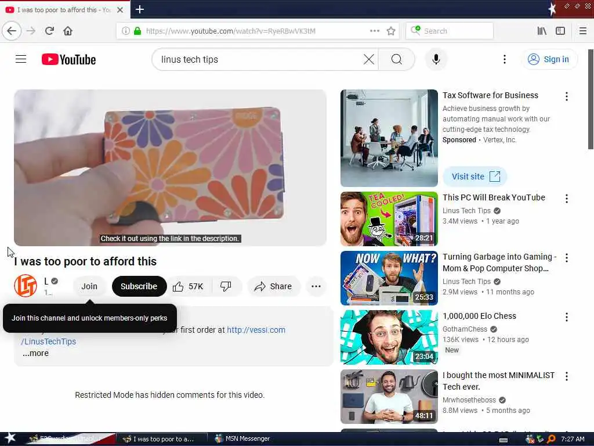Click GothamChess channel name
594x446 pixels.
pyautogui.click(x=465, y=329)
